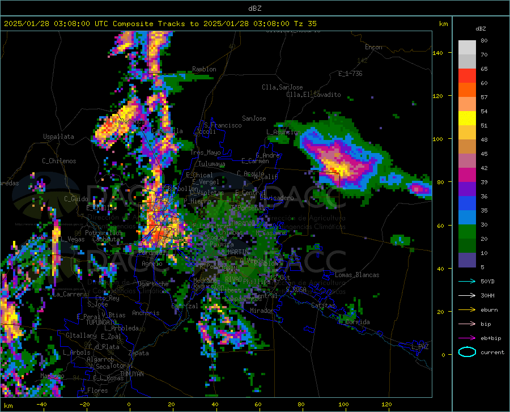
Task: Click the 'E_1-736' map label
Action: pos(350,74)
